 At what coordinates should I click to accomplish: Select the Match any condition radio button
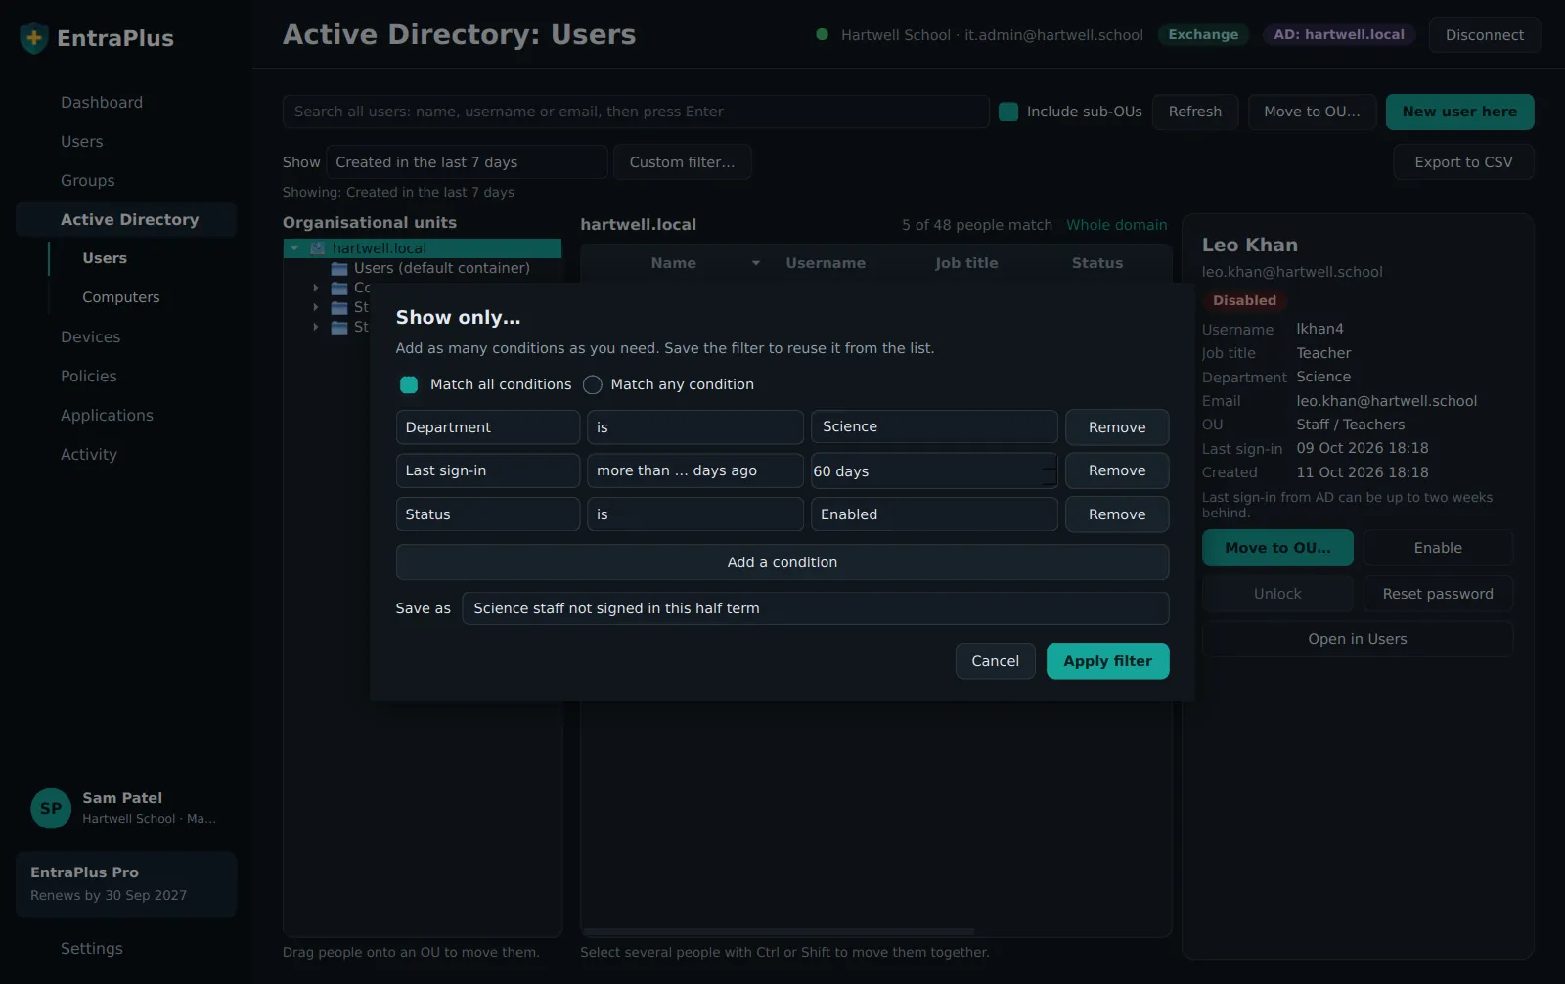[593, 384]
